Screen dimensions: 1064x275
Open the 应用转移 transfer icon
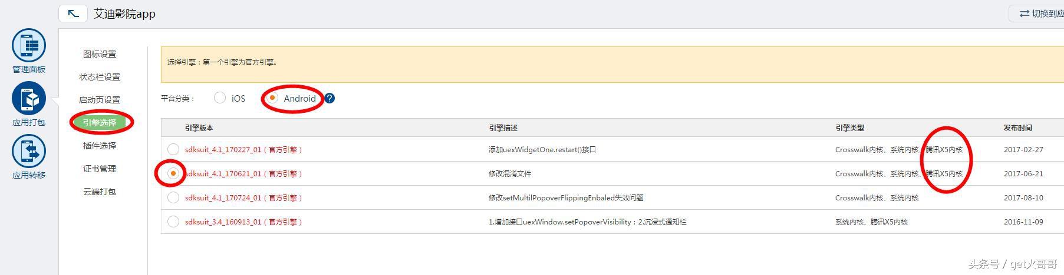pyautogui.click(x=29, y=151)
